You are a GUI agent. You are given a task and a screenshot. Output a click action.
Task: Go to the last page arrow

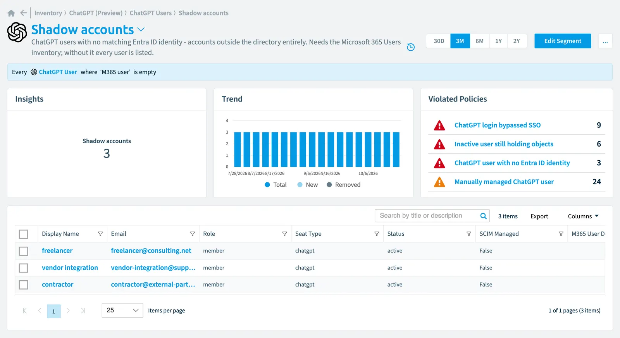coord(83,311)
